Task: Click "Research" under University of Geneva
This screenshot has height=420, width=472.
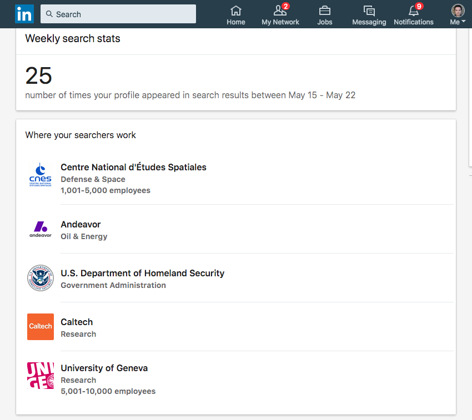Action: (78, 380)
